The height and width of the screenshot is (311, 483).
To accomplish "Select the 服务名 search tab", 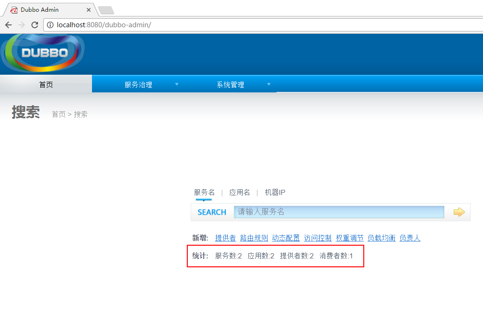I will click(204, 193).
